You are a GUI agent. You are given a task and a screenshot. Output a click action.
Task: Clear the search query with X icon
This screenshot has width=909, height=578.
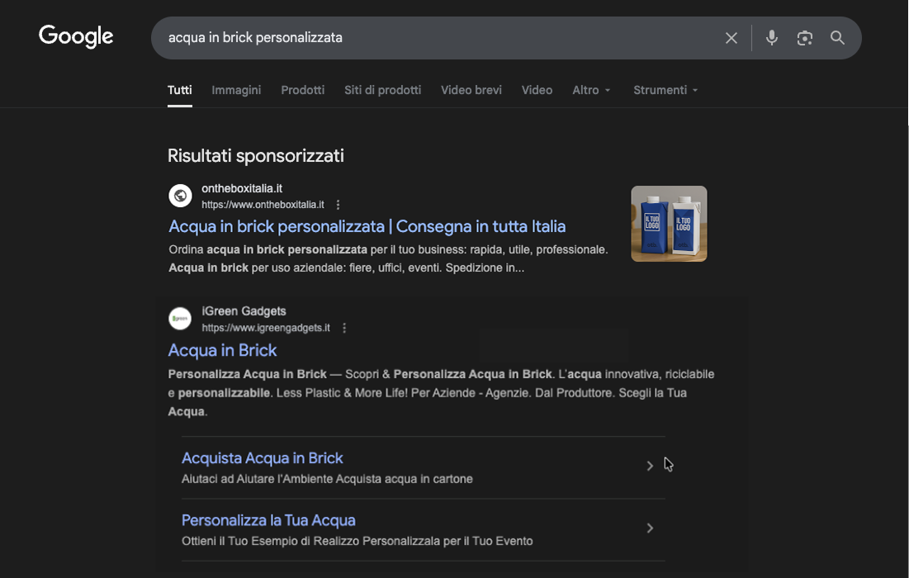tap(731, 38)
